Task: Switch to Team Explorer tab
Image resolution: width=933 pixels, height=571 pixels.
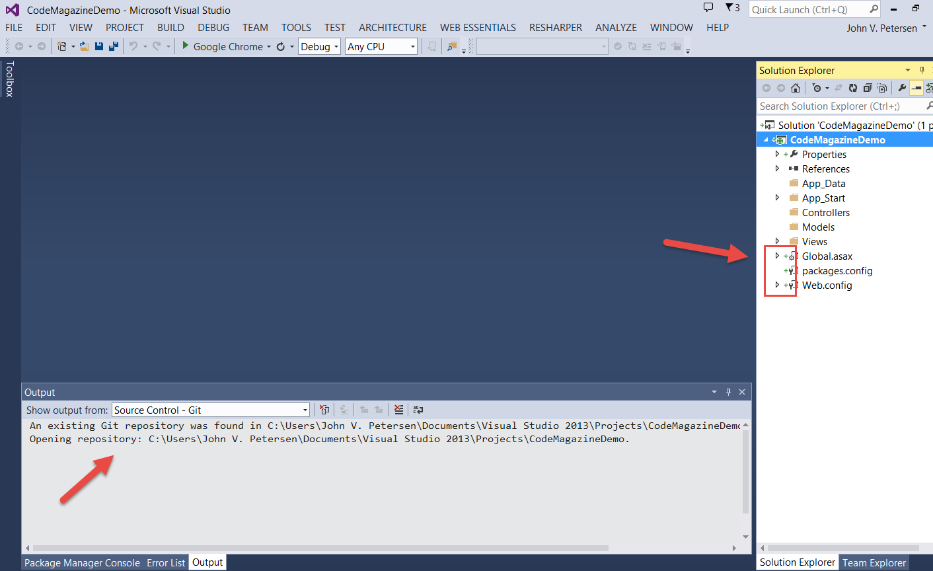Action: pos(874,562)
